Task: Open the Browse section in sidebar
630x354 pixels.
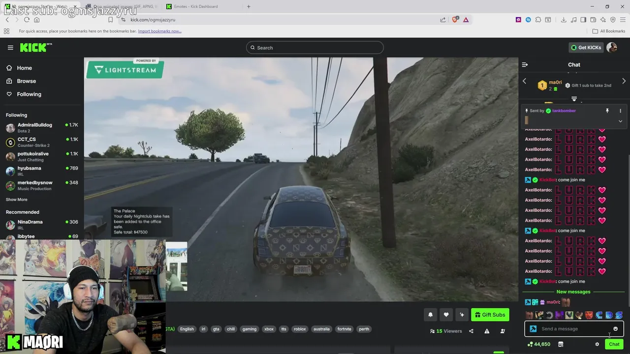Action: click(x=26, y=81)
